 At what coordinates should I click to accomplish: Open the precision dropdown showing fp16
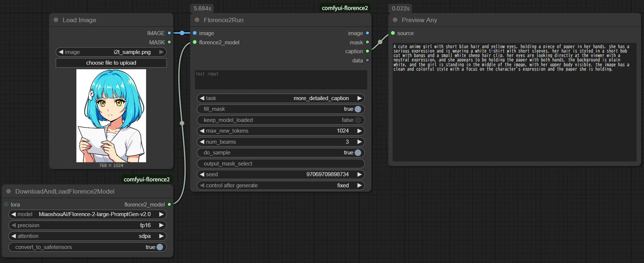(x=87, y=225)
